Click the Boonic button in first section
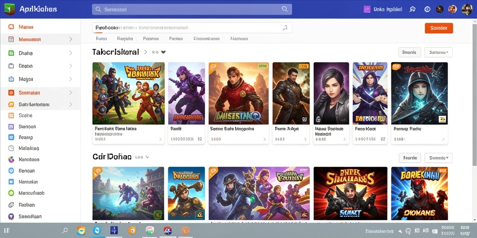 409,52
